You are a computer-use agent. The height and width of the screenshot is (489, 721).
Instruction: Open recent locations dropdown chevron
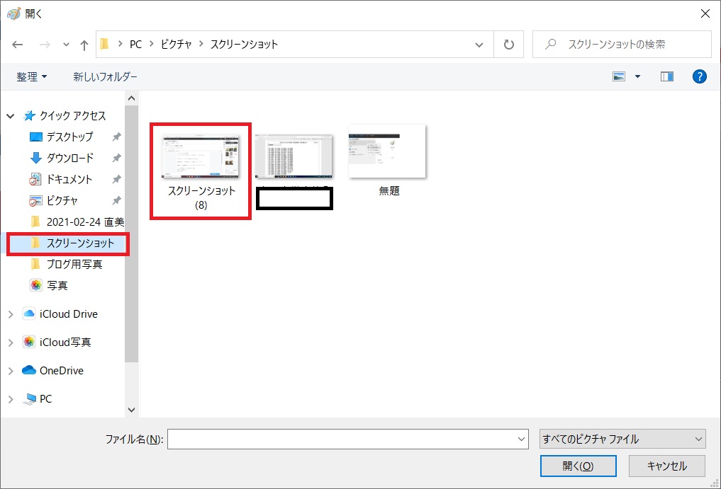pyautogui.click(x=66, y=45)
